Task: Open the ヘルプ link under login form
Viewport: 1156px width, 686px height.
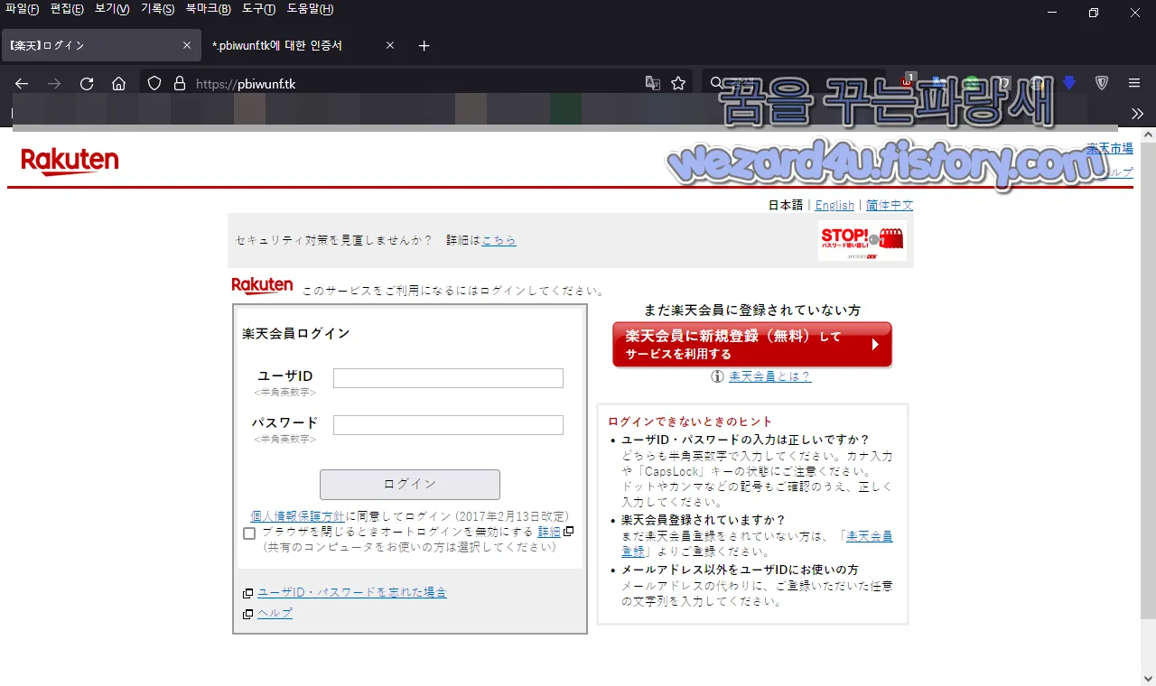Action: point(275,614)
